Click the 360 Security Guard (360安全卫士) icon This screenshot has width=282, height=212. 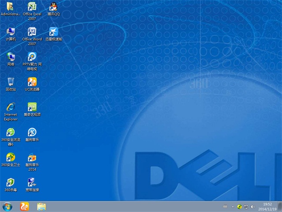click(x=11, y=157)
